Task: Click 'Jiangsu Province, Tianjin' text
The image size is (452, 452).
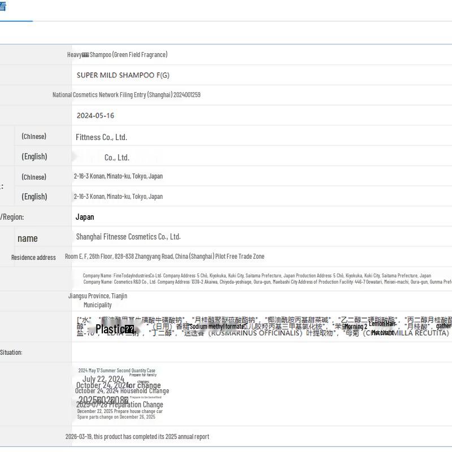Action: 98,296
